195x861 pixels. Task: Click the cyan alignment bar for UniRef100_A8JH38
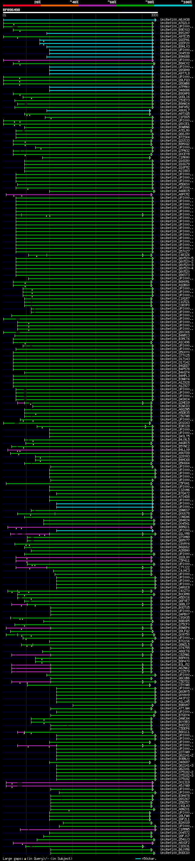80,20
